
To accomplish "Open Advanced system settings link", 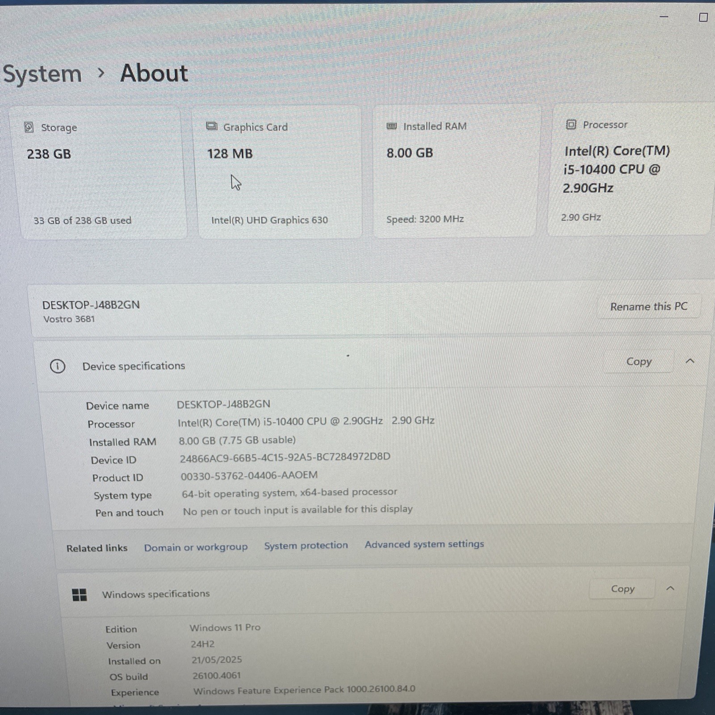I will [x=424, y=544].
